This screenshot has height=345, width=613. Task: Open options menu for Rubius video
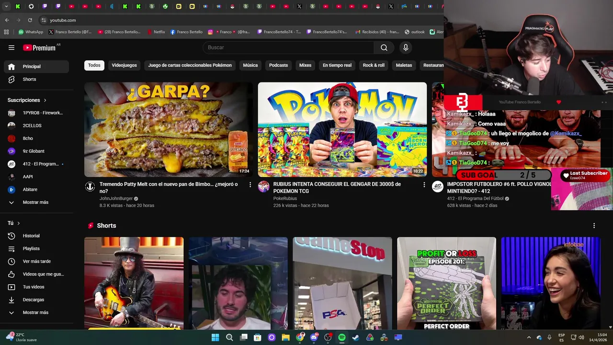(424, 184)
